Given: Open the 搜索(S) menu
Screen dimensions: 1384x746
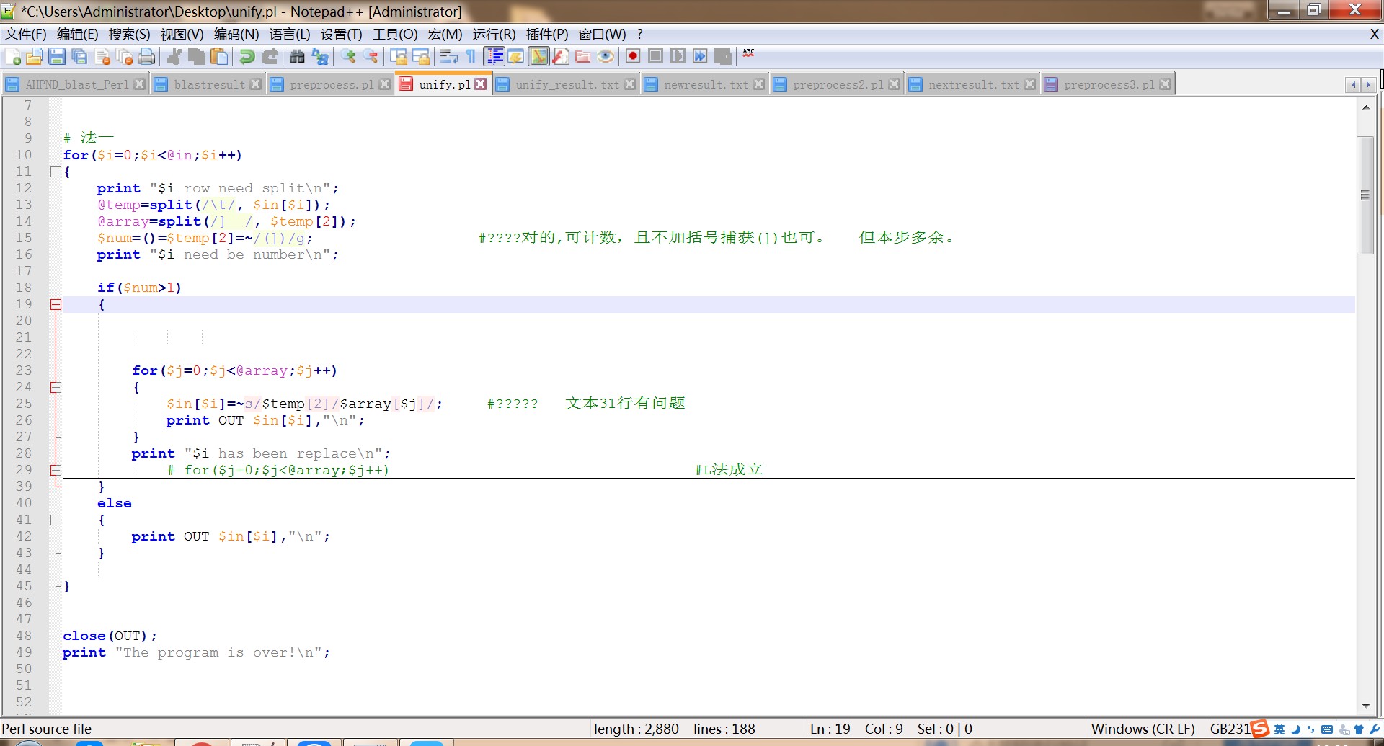Looking at the screenshot, I should (129, 34).
